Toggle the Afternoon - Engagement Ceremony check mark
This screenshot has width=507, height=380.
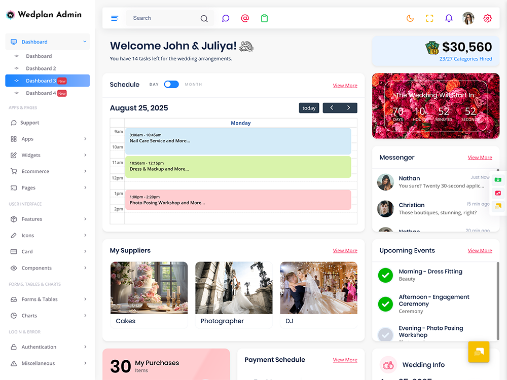click(x=385, y=304)
